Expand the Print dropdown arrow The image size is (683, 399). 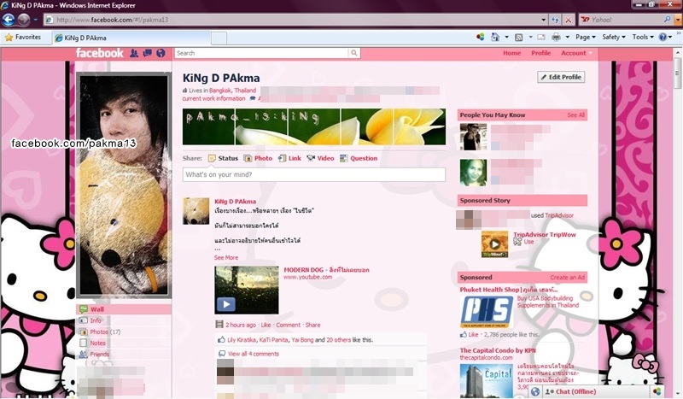tap(567, 37)
